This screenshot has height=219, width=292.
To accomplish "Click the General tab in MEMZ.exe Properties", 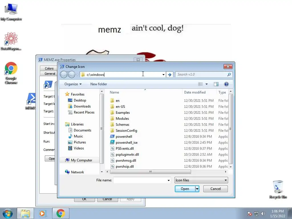I will [50, 74].
